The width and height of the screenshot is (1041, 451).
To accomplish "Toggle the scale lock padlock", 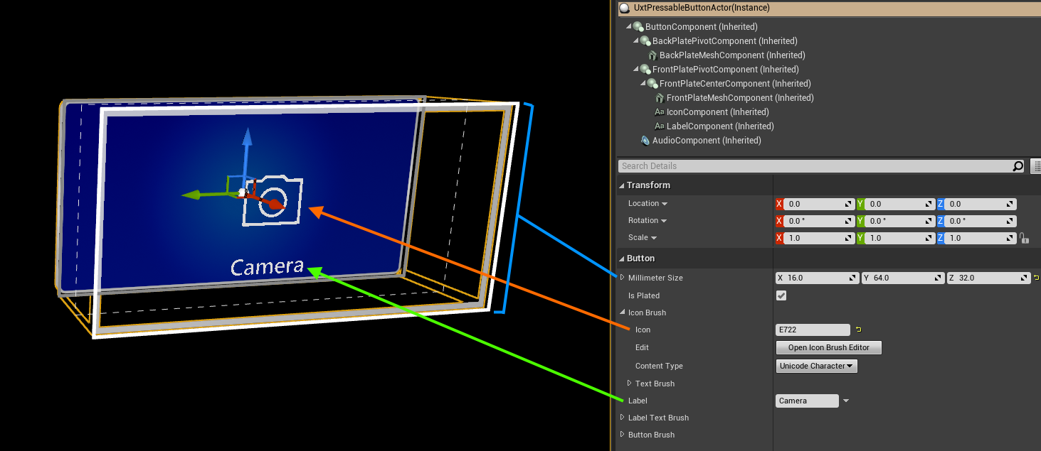I will tap(1025, 238).
